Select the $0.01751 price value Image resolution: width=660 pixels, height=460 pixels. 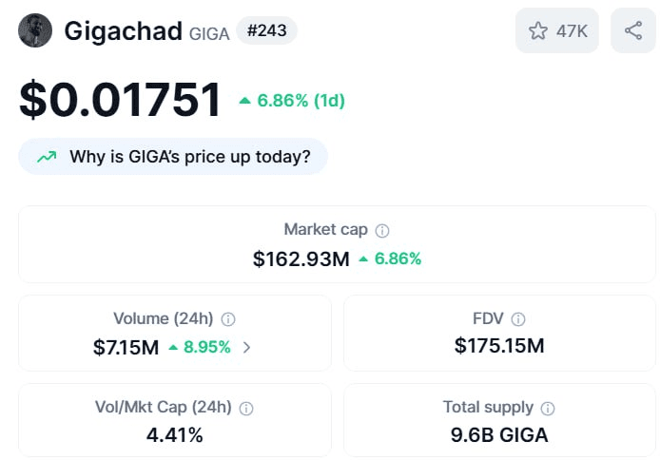[x=120, y=100]
